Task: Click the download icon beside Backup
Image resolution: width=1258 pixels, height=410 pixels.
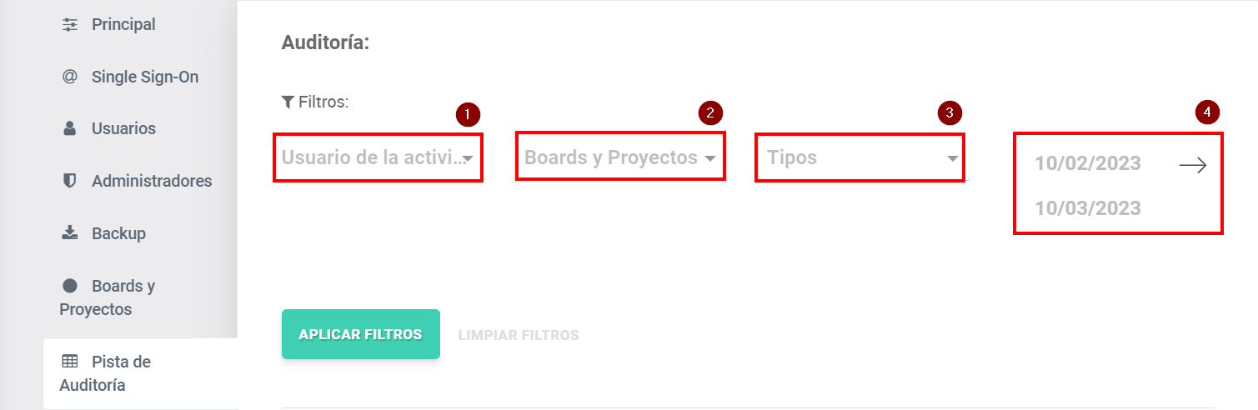Action: pos(70,233)
